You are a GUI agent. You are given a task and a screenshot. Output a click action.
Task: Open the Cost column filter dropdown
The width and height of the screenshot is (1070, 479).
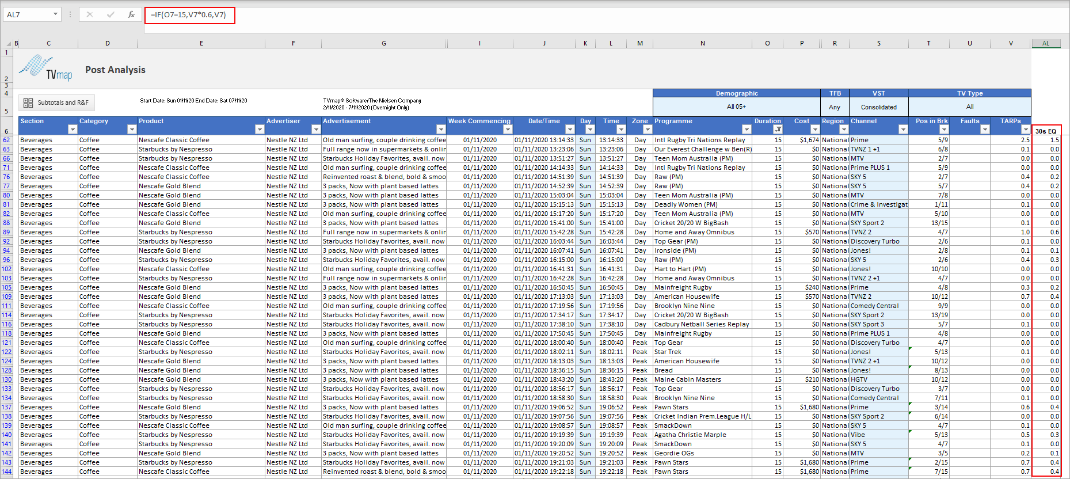click(815, 130)
